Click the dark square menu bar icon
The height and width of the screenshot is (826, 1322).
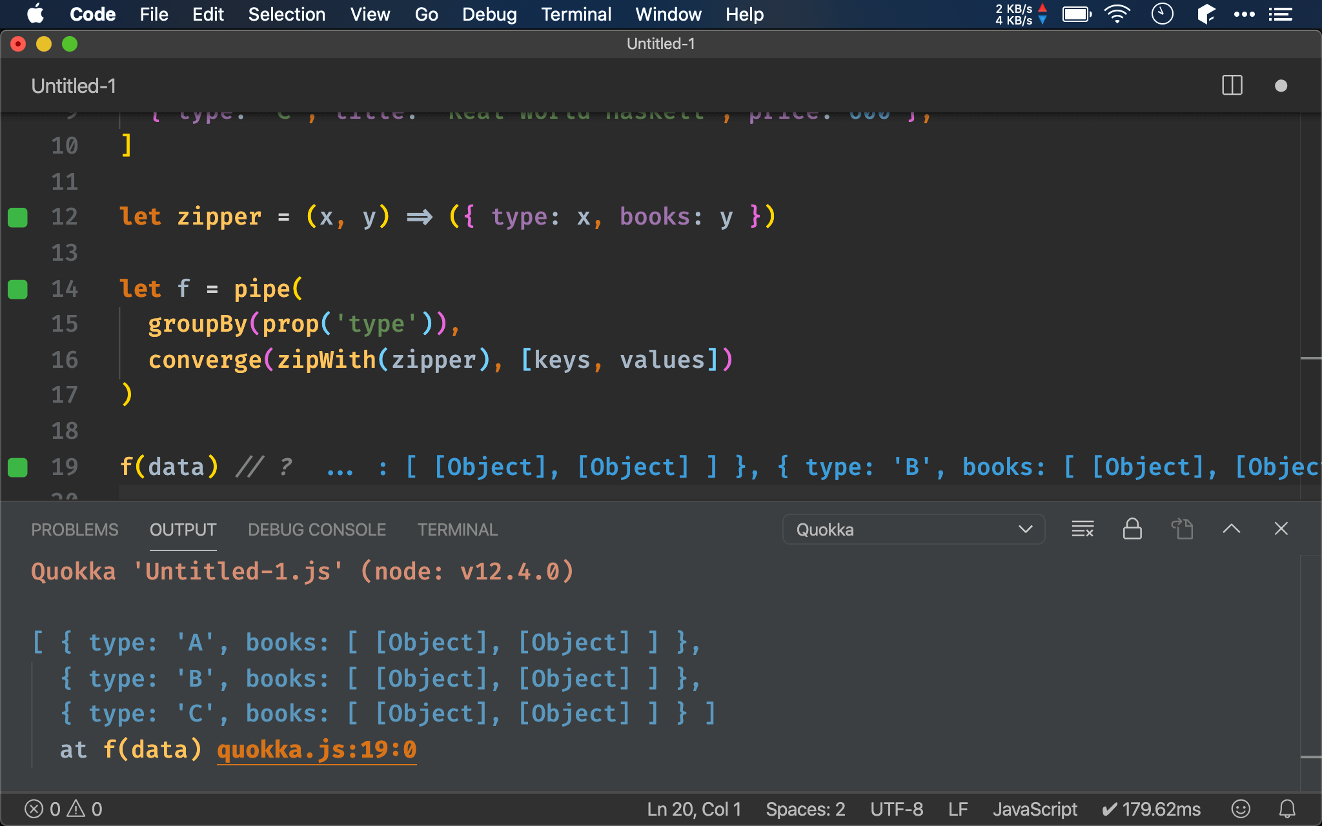click(x=1205, y=14)
